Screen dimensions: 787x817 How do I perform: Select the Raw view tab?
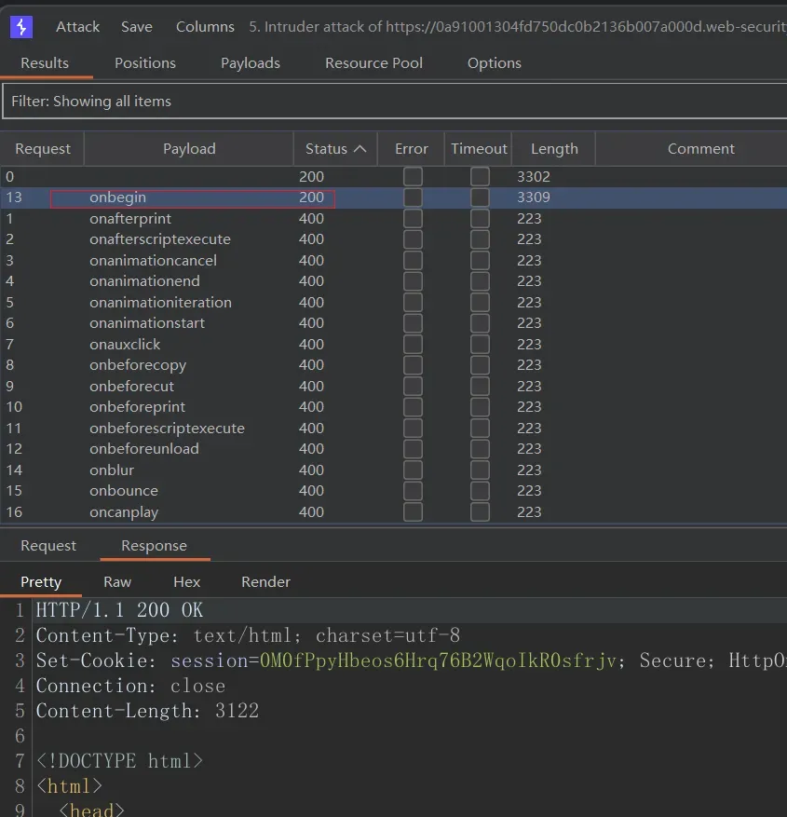117,582
